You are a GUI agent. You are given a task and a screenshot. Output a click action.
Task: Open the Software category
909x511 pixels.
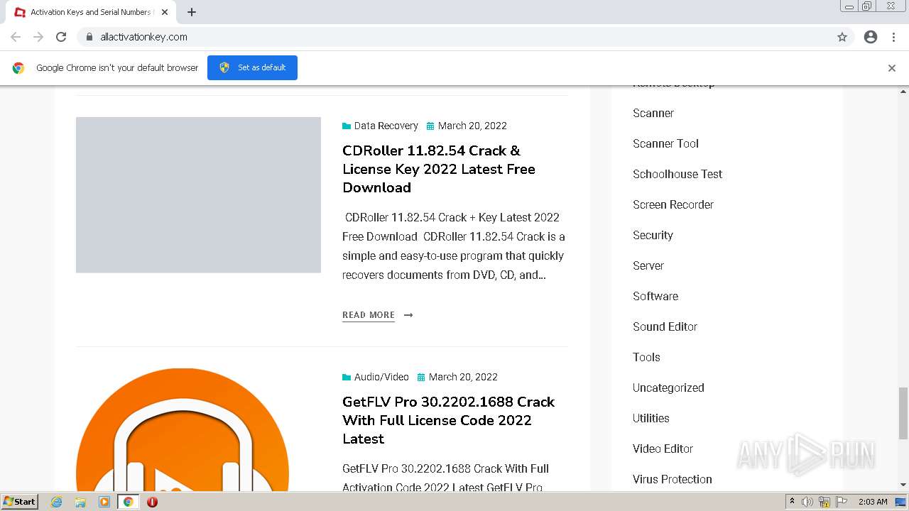pos(655,296)
